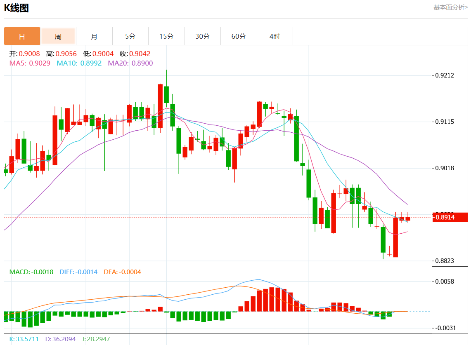The width and height of the screenshot is (471, 345).
Task: Click the high price 0.9056 value
Action: click(66, 54)
